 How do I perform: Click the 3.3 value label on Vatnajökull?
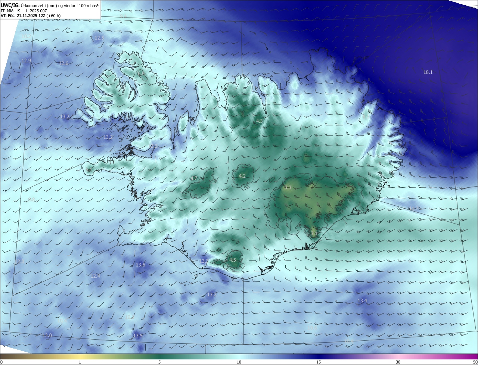click(x=288, y=188)
